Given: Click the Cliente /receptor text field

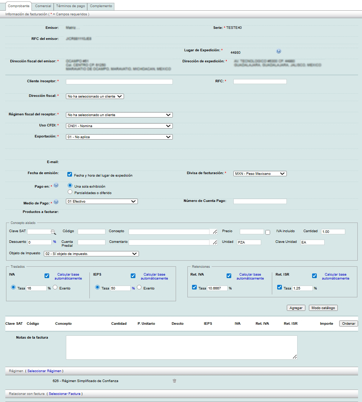Looking at the screenshot, I should (119, 82).
